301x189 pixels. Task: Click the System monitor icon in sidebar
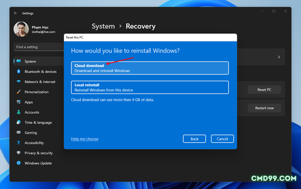click(18, 61)
